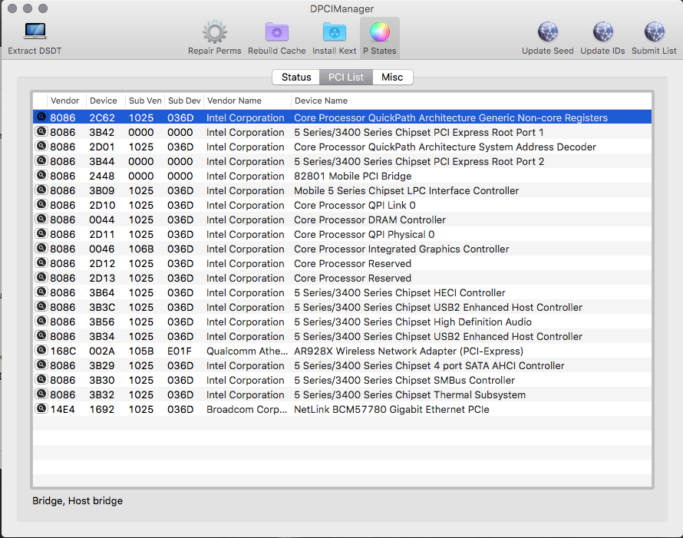Open P States color wheel
683x538 pixels.
coord(379,31)
